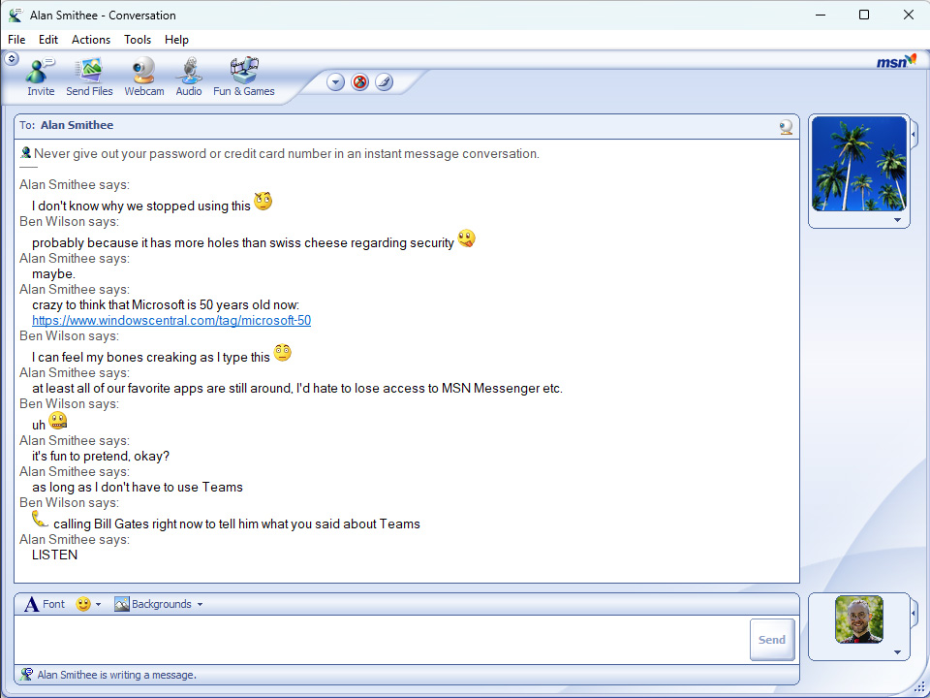Click the tongue-out emoticon after 'regarding security'
Image resolution: width=930 pixels, height=698 pixels.
467,238
